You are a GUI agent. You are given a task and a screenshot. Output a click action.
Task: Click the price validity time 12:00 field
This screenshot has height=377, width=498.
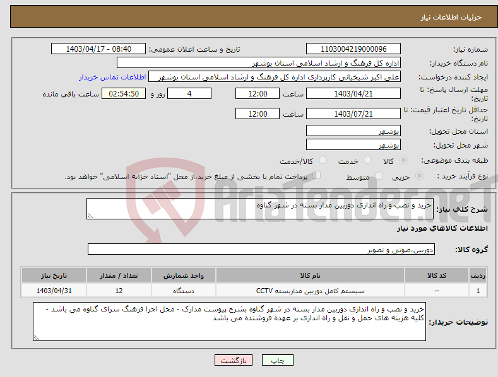[258, 113]
